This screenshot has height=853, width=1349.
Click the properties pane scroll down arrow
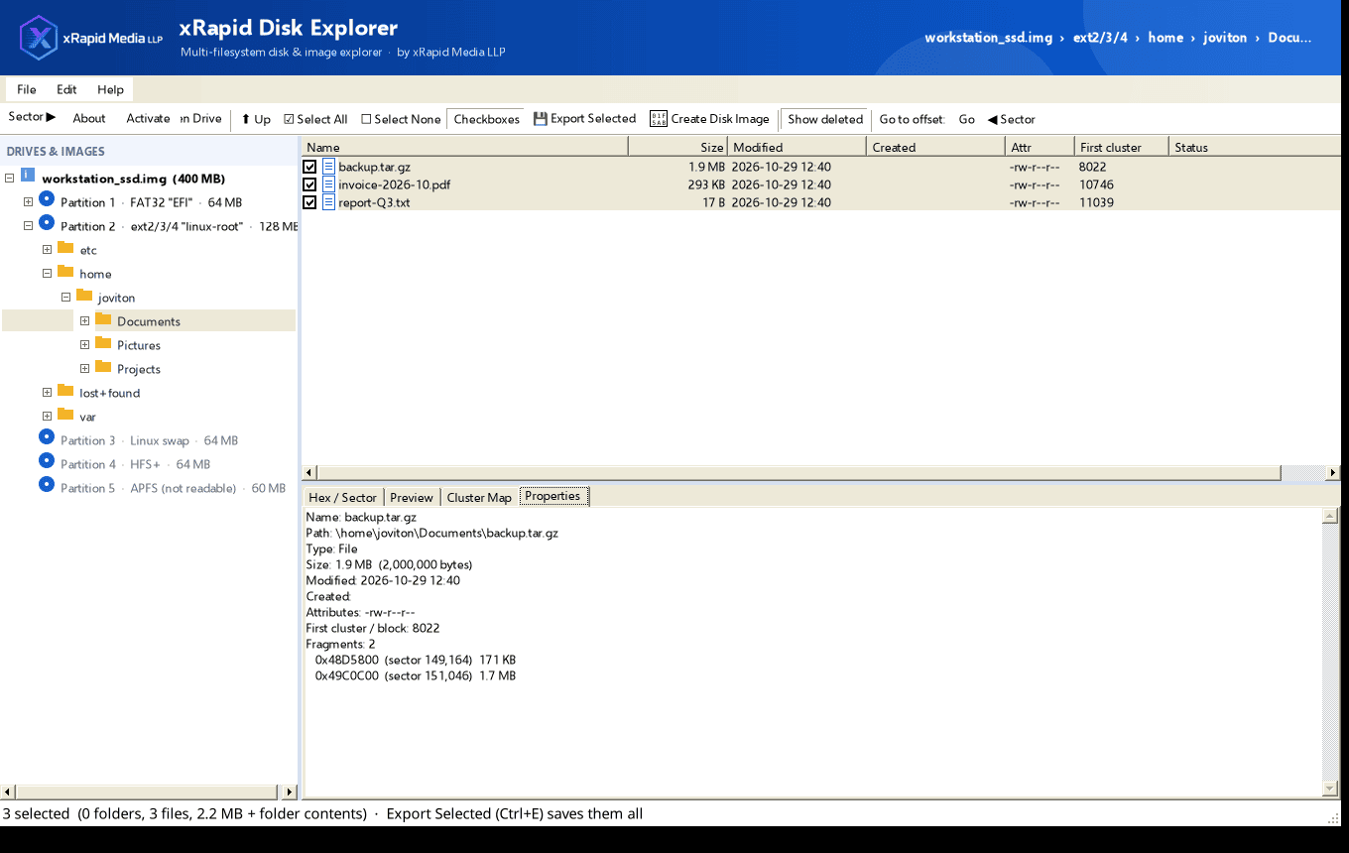pos(1330,789)
